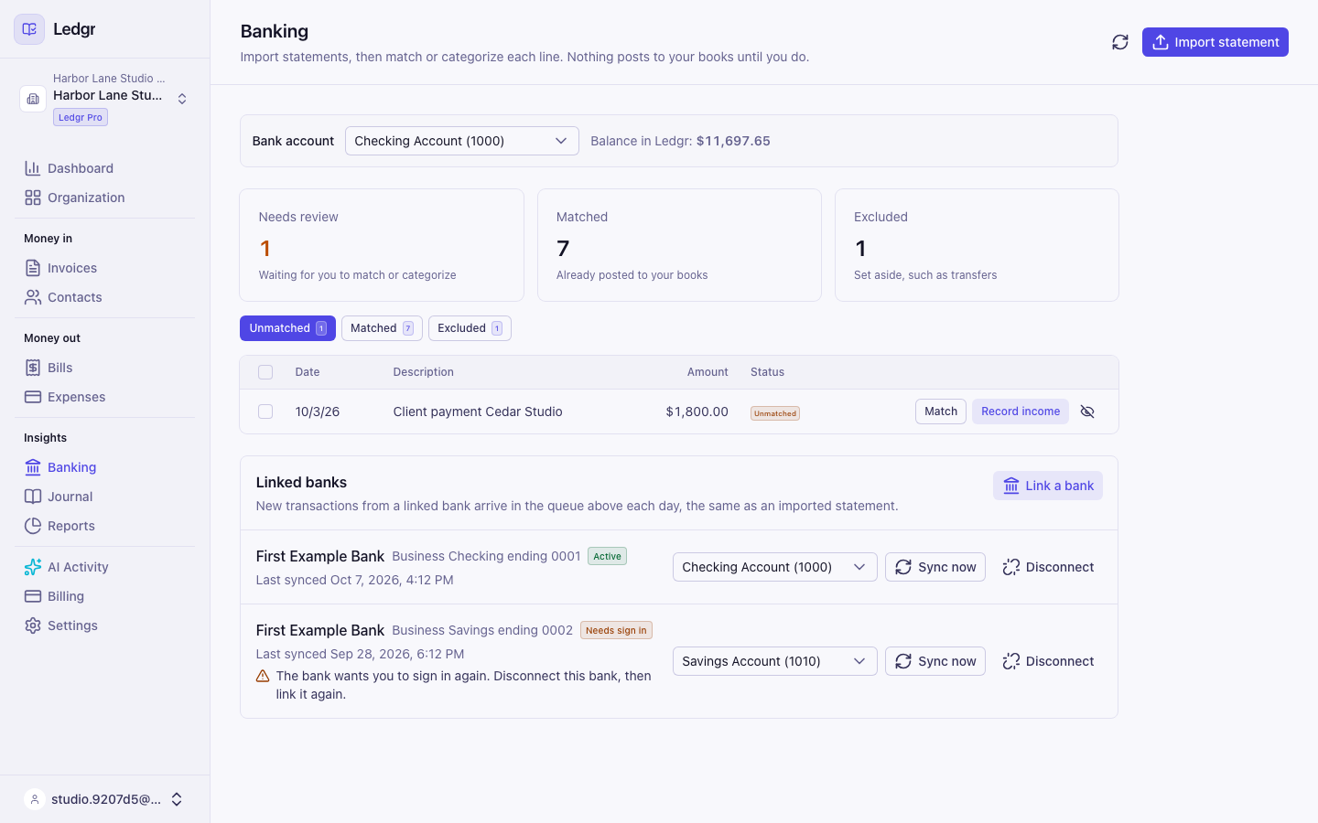Image resolution: width=1318 pixels, height=823 pixels.
Task: Sync the Business Checking ending 0001 account now
Action: (935, 567)
